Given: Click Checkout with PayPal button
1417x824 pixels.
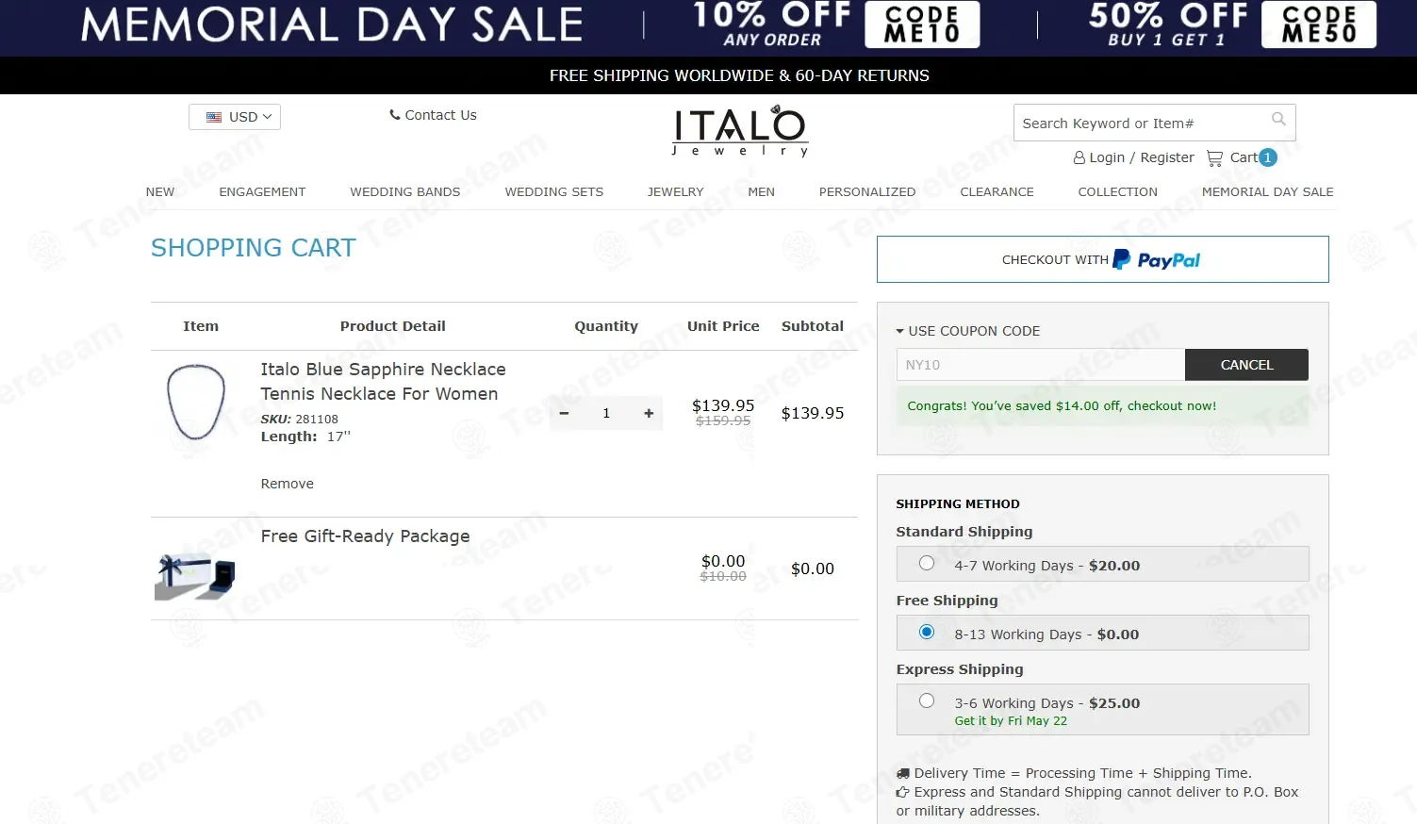Looking at the screenshot, I should [1103, 259].
